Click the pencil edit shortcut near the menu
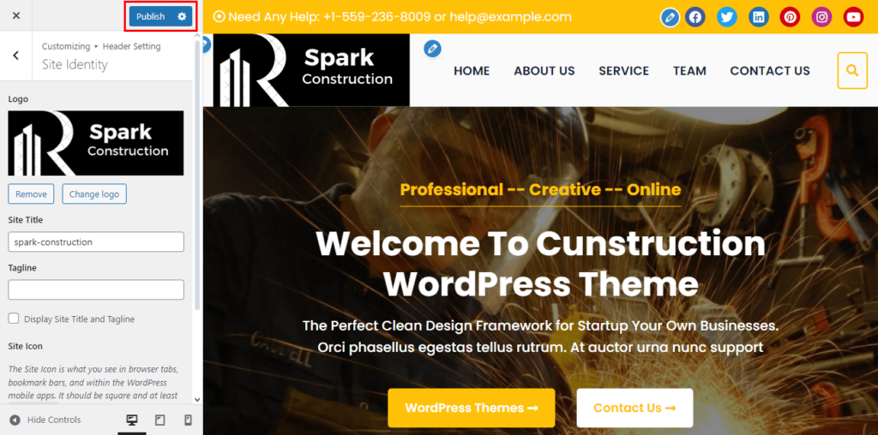878x435 pixels. (x=432, y=49)
